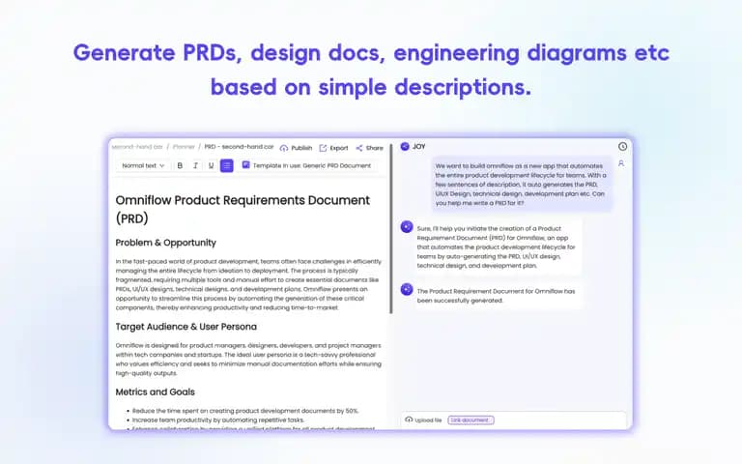Click the Omniflow Product Requirements Document title
The width and height of the screenshot is (742, 464).
243,209
